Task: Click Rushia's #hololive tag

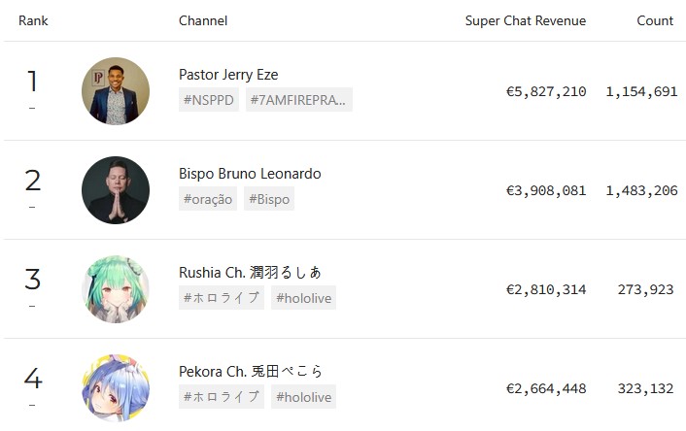Action: click(303, 298)
